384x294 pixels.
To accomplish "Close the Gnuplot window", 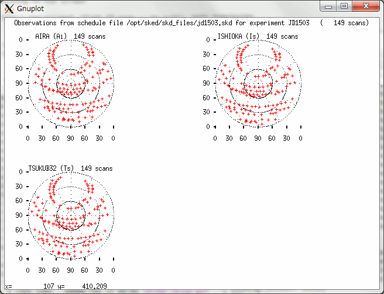I will pos(366,6).
